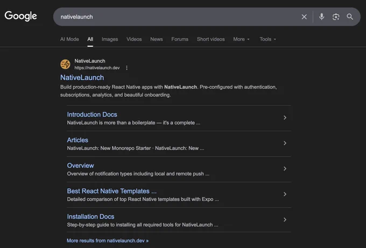
Task: Expand the More dropdown
Action: tap(241, 39)
